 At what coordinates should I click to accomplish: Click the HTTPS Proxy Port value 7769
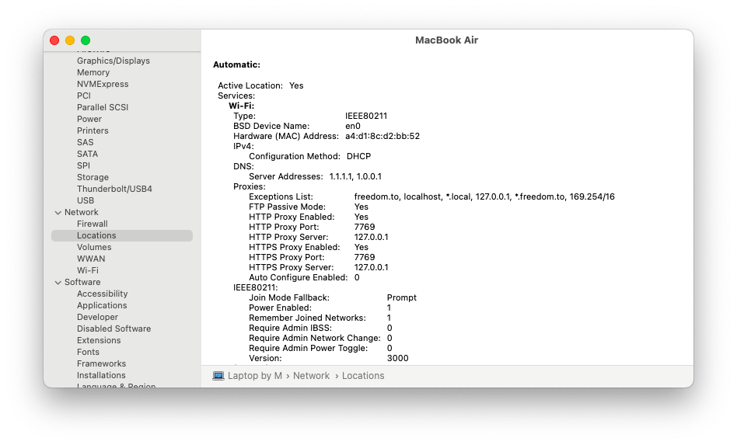pos(365,257)
